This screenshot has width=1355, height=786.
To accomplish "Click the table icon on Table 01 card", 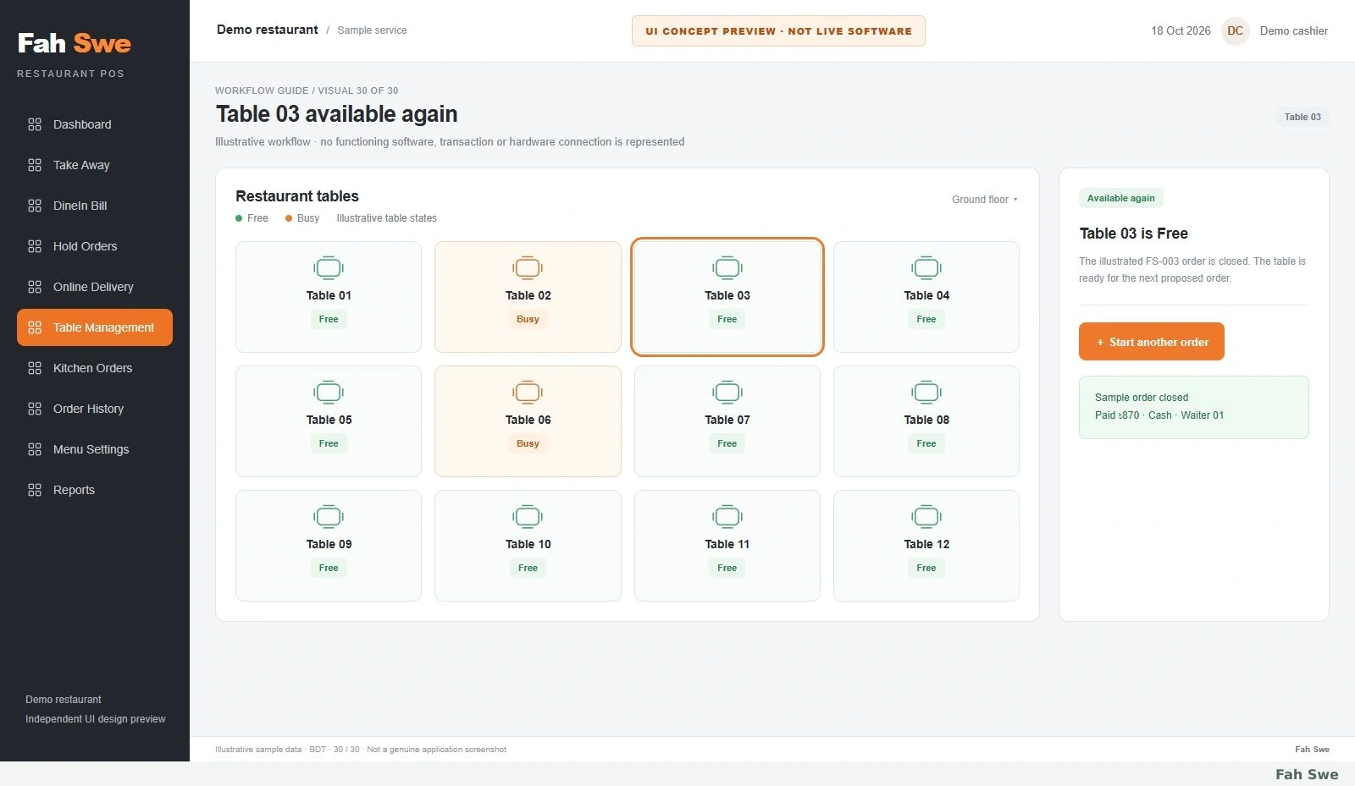I will (329, 268).
